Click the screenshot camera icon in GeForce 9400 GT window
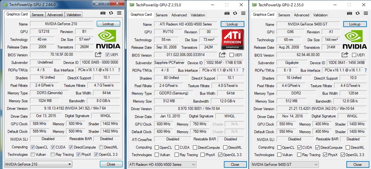This screenshot has height=169, width=371. 350,14
